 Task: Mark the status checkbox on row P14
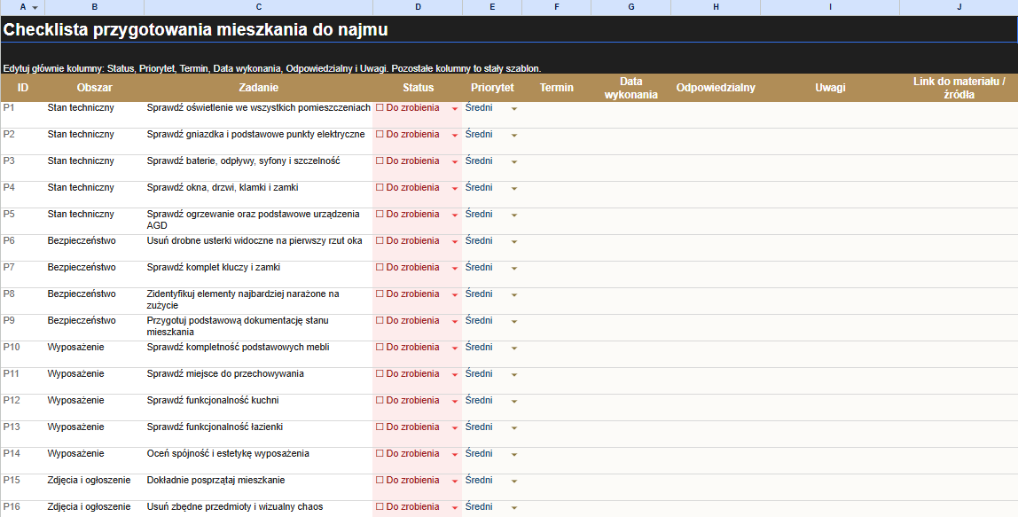pos(380,453)
